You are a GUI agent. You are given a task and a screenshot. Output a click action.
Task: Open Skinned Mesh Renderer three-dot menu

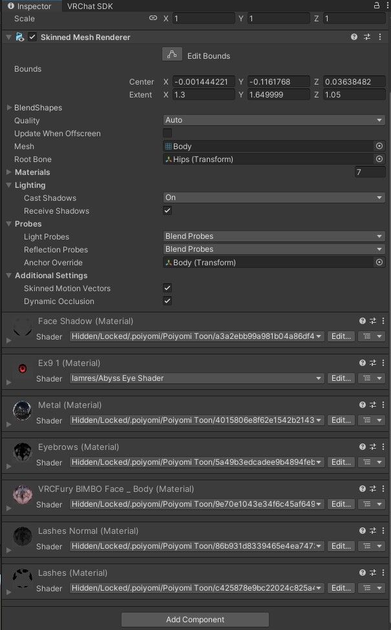coord(380,37)
